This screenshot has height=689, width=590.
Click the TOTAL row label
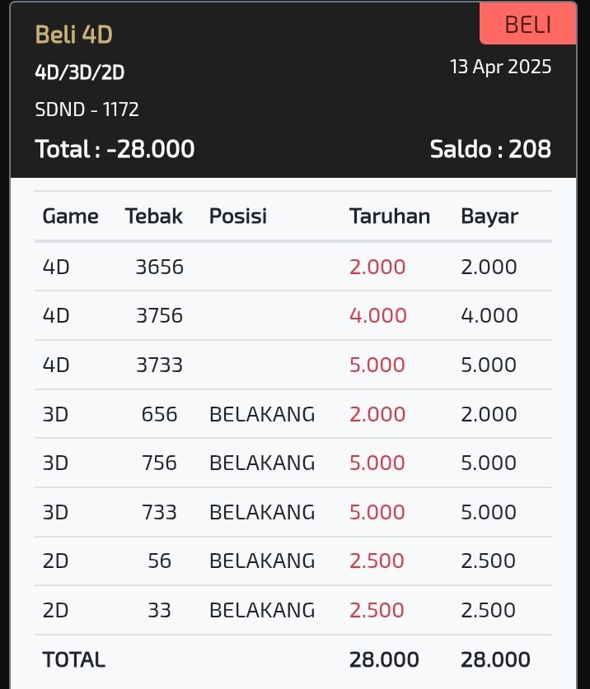point(74,659)
